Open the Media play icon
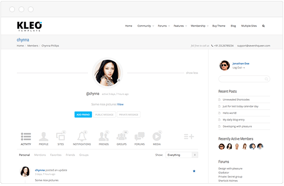Viewport: 284px width, 186px height. tap(157, 137)
